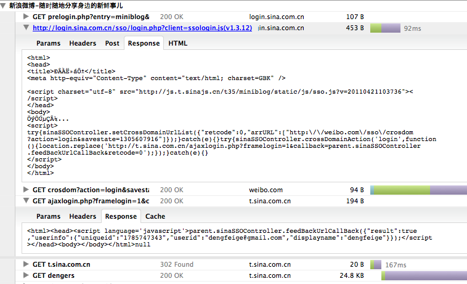This screenshot has width=467, height=284.
Task: Select Response tab under login.php request
Action: pyautogui.click(x=144, y=43)
